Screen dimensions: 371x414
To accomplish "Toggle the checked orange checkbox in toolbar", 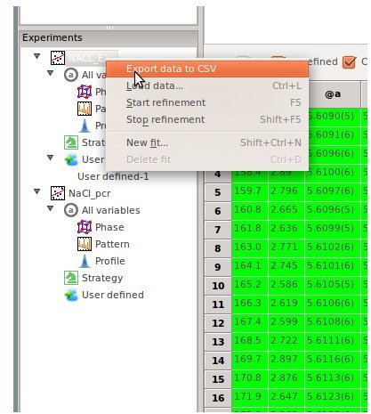I will 349,62.
